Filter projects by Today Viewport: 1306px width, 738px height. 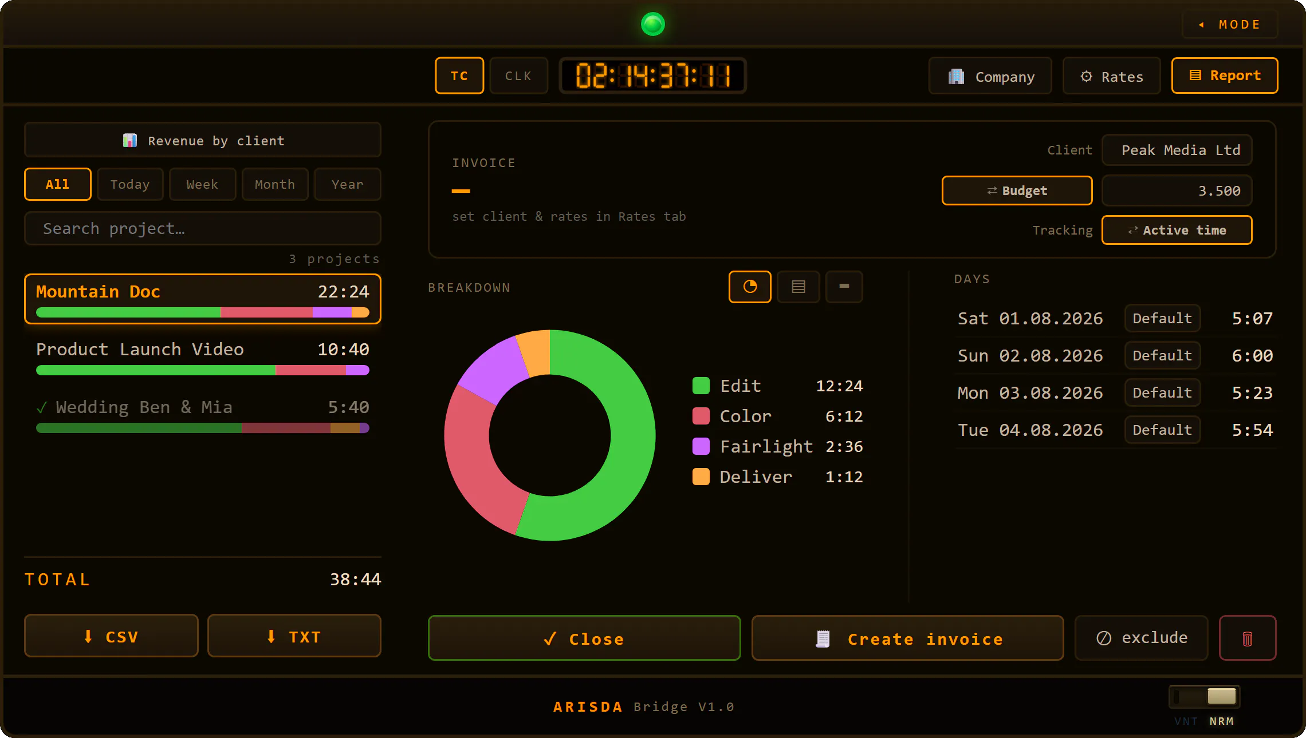click(x=130, y=184)
